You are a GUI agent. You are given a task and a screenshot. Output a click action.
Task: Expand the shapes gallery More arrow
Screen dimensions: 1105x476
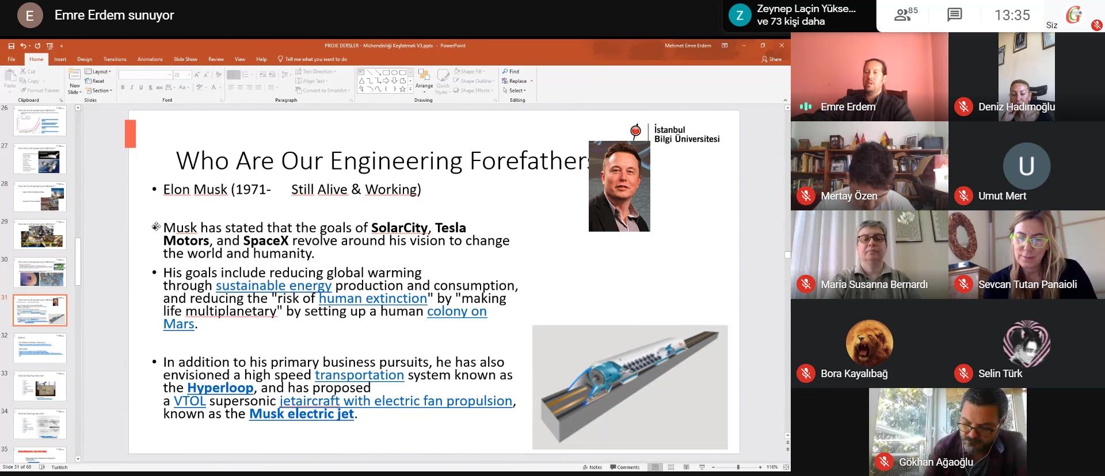point(410,89)
